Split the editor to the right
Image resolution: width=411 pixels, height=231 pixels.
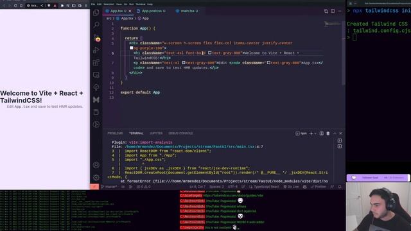pos(333,12)
